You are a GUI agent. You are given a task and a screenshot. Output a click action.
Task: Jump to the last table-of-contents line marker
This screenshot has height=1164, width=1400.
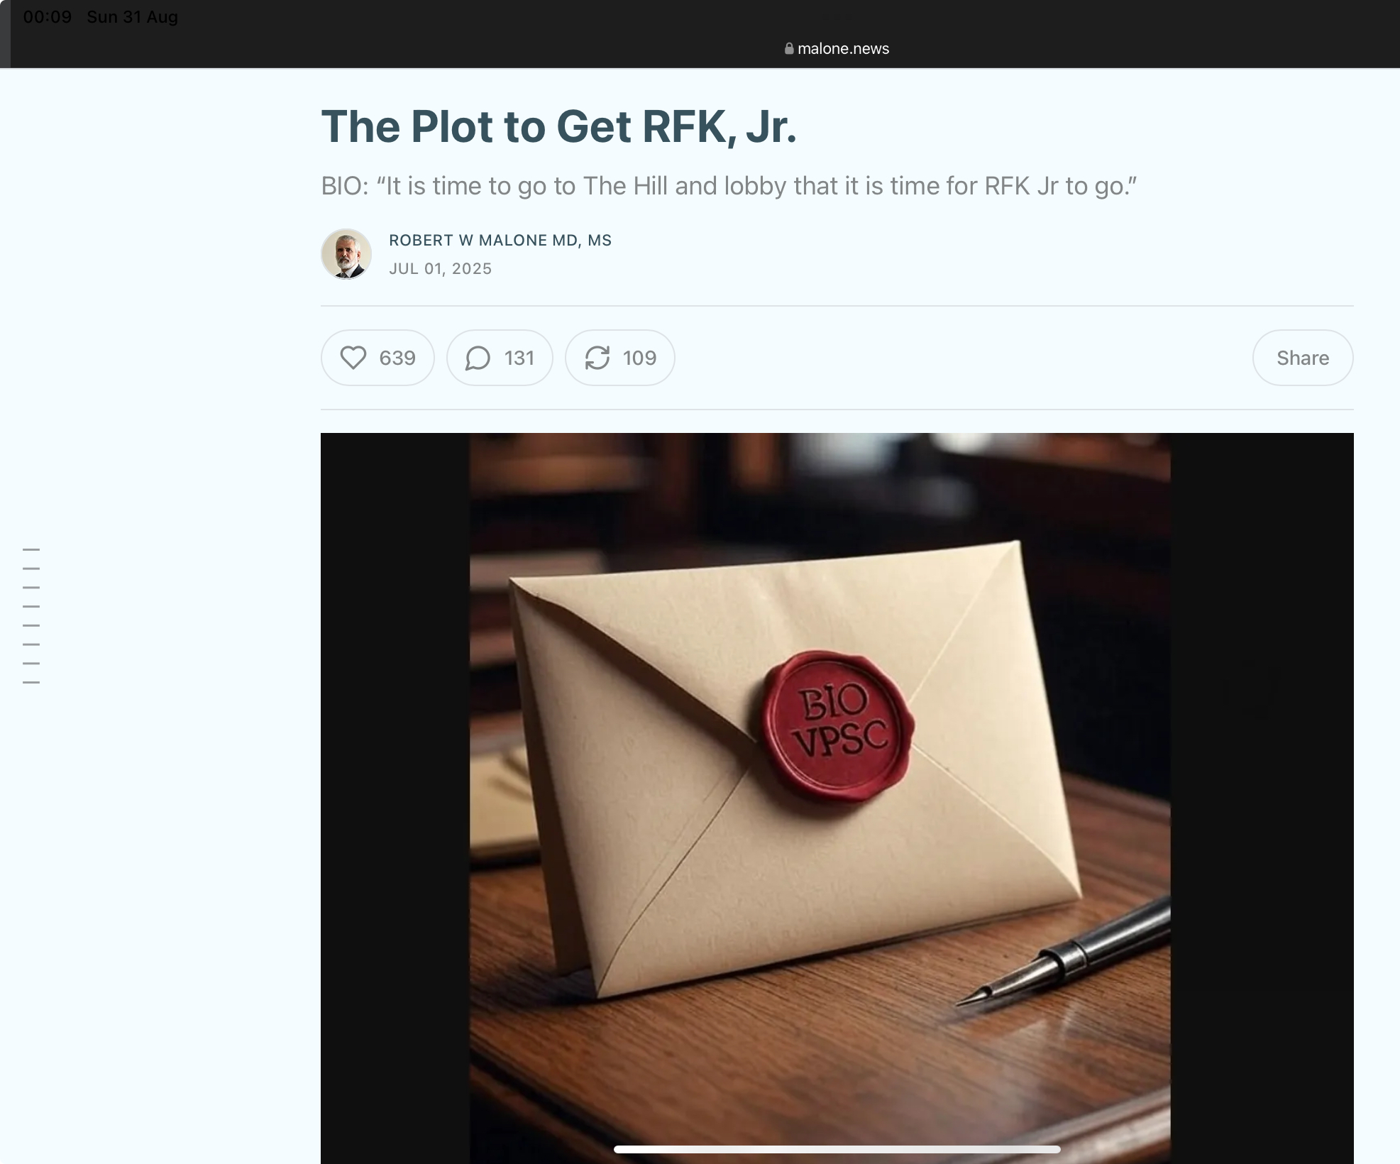point(31,682)
